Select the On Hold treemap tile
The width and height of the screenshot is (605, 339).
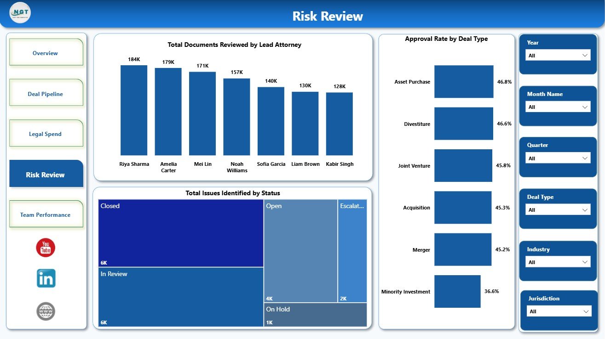point(316,315)
